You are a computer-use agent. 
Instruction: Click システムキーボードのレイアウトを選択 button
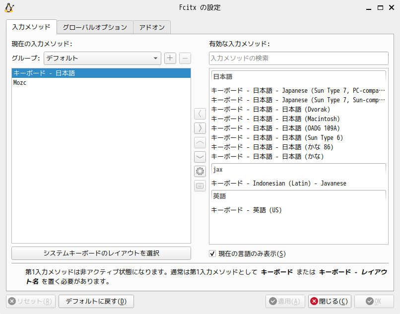101,253
